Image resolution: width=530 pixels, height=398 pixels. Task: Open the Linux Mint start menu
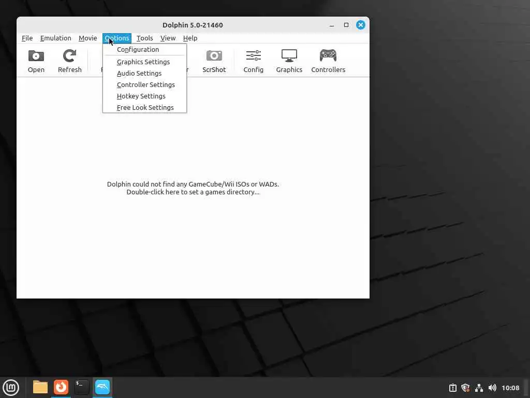point(11,387)
